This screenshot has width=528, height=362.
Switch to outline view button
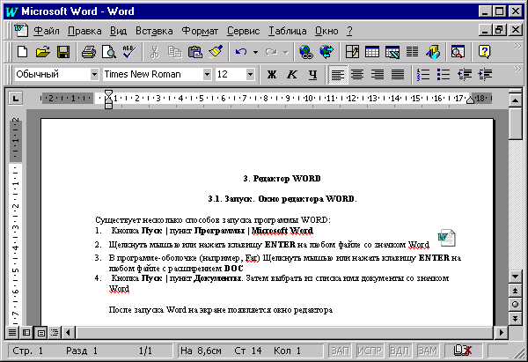pyautogui.click(x=55, y=333)
